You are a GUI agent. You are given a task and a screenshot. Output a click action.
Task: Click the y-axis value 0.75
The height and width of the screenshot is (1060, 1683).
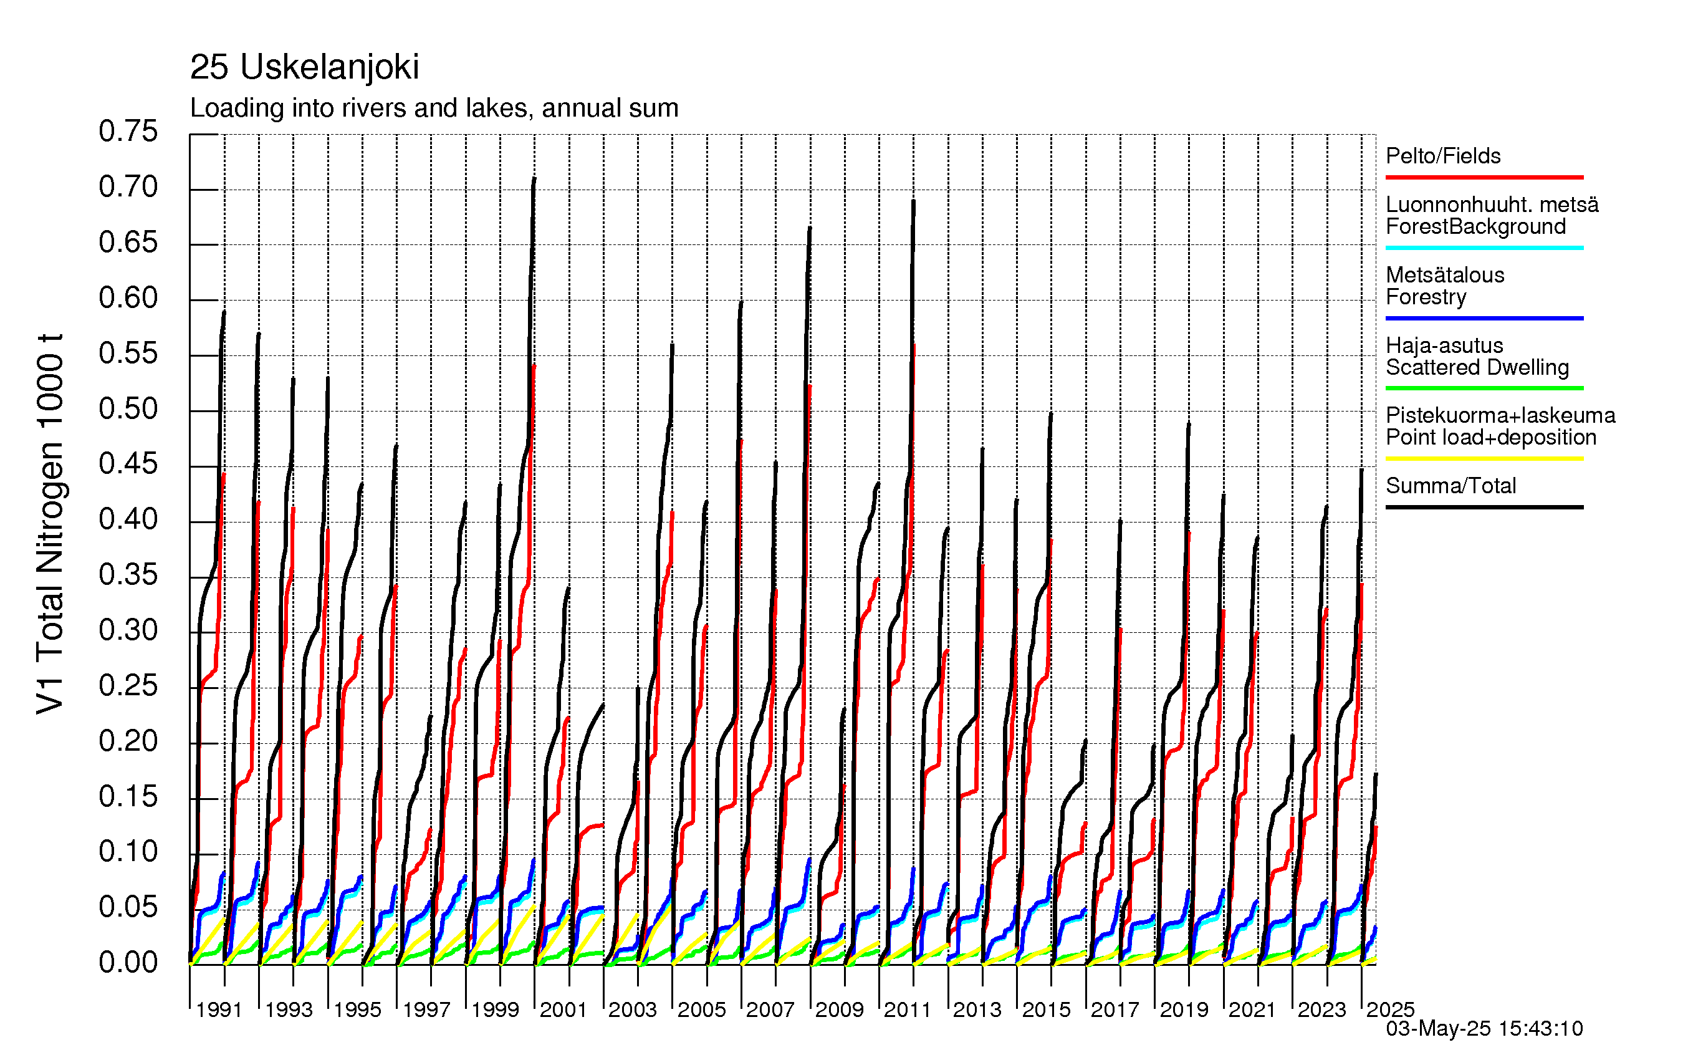(x=128, y=132)
